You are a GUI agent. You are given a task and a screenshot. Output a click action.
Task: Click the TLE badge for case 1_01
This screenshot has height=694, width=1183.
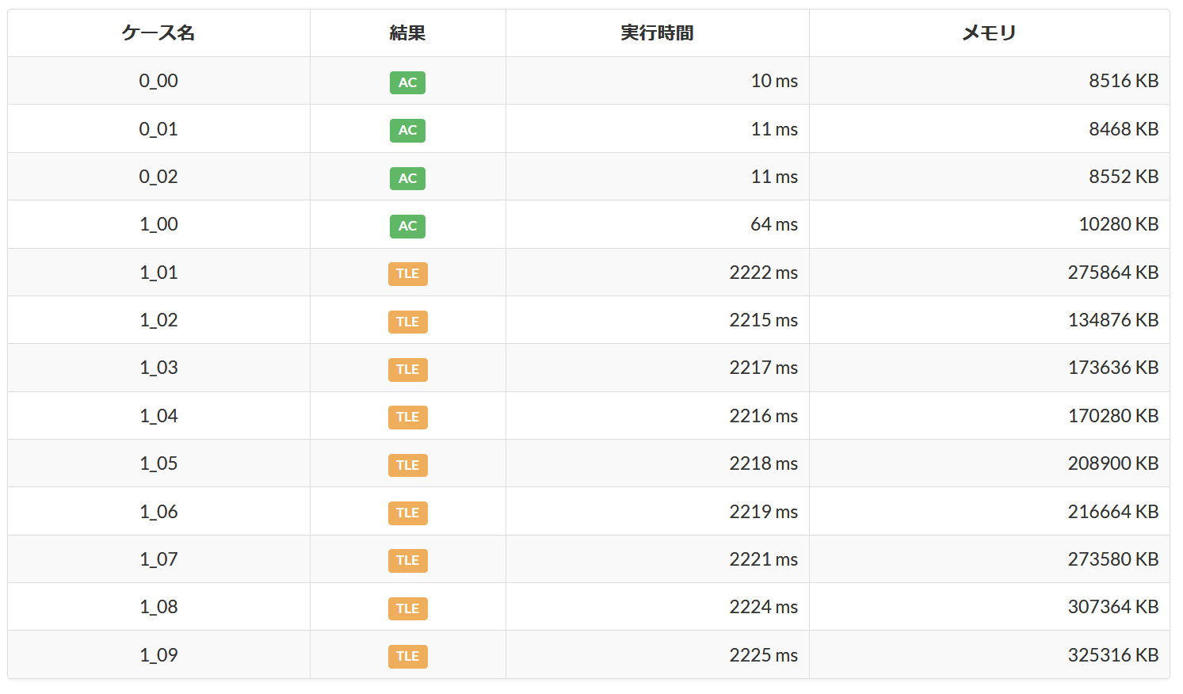point(407,273)
